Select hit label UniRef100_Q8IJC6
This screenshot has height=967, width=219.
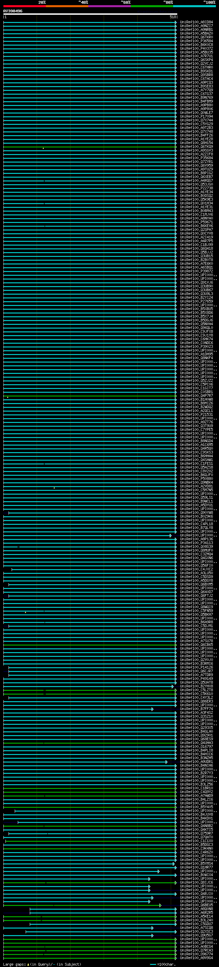pos(196,882)
